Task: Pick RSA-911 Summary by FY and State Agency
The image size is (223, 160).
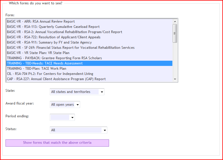Action: click(89, 42)
